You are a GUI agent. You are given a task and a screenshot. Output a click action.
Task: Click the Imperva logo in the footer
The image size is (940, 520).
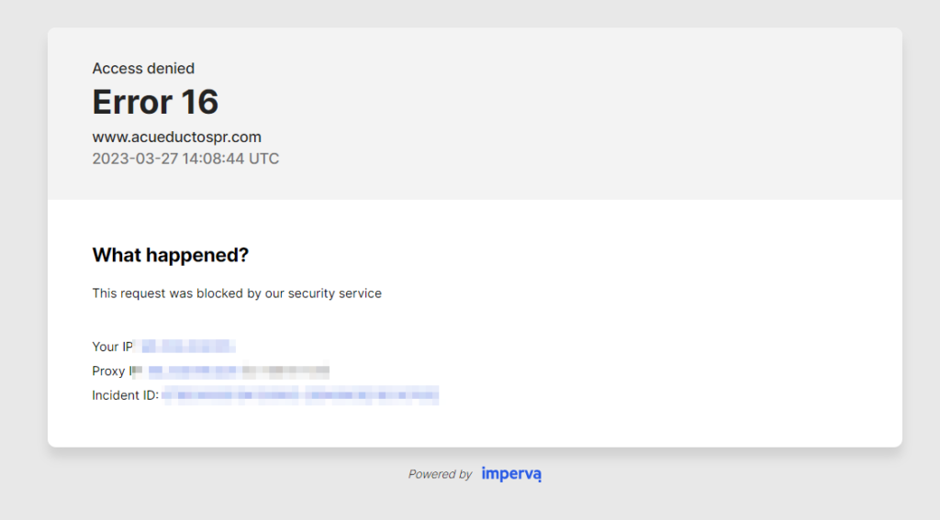pos(511,474)
